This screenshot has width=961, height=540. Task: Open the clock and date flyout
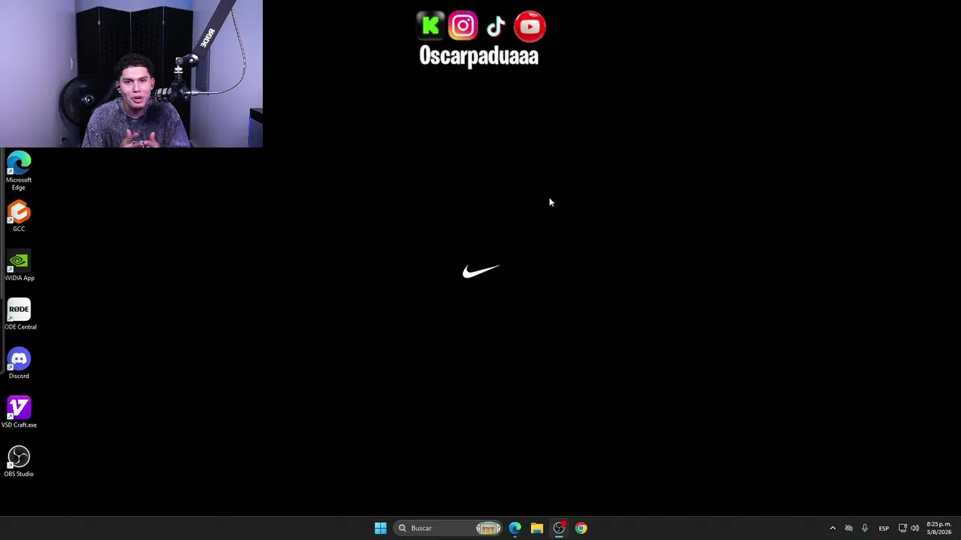(x=939, y=528)
